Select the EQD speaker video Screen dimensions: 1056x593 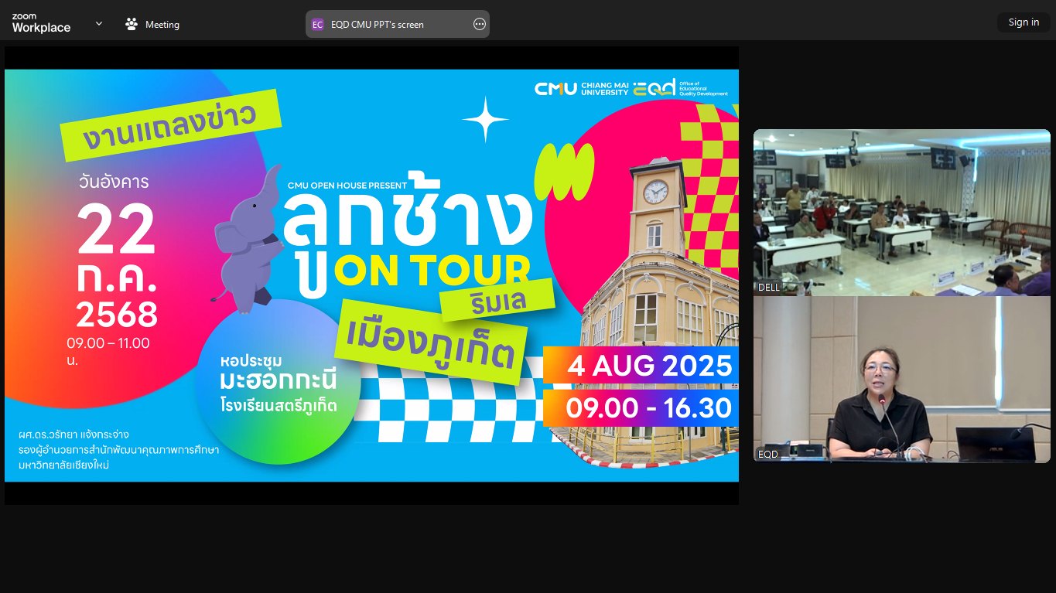(901, 379)
